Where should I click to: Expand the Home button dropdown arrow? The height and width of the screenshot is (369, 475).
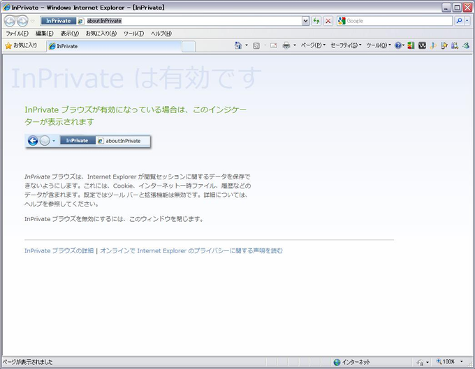point(247,45)
